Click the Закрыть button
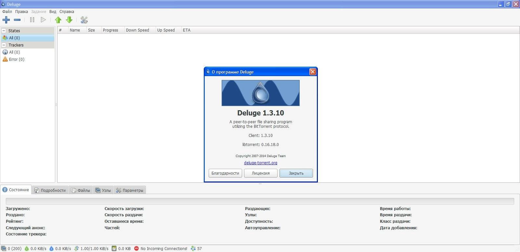The image size is (520, 252). (x=296, y=173)
